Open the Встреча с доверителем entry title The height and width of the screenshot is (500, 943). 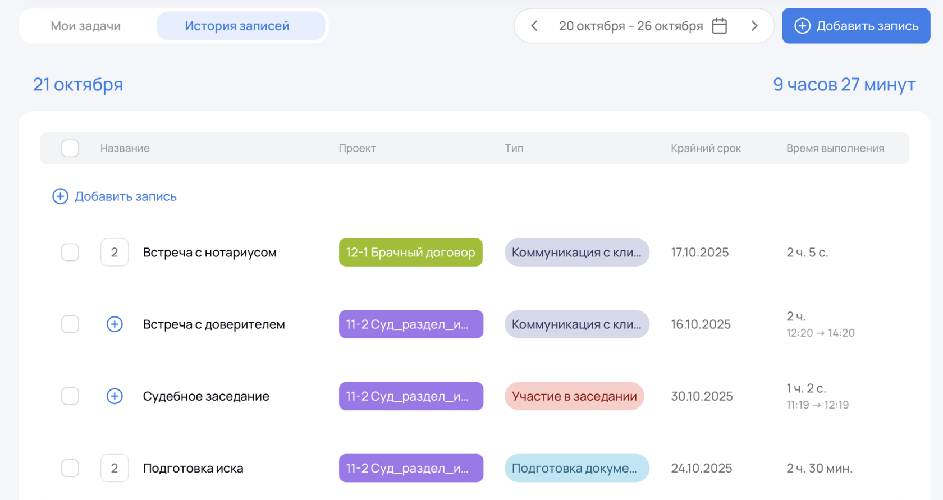[x=214, y=324]
